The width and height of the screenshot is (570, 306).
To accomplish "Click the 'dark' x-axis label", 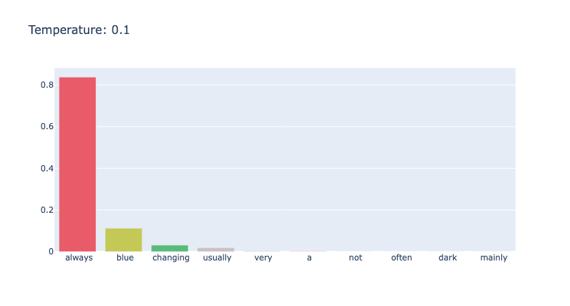I will click(447, 258).
